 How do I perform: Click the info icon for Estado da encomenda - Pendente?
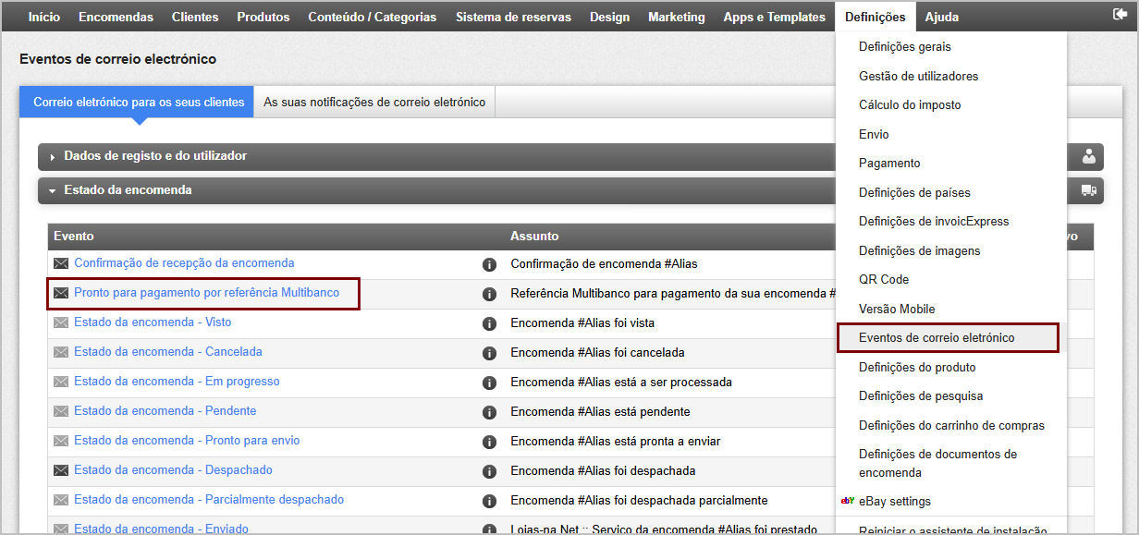490,412
